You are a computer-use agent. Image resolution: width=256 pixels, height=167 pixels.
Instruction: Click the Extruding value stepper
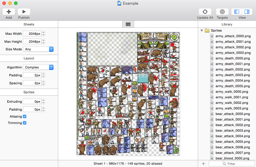point(44,101)
